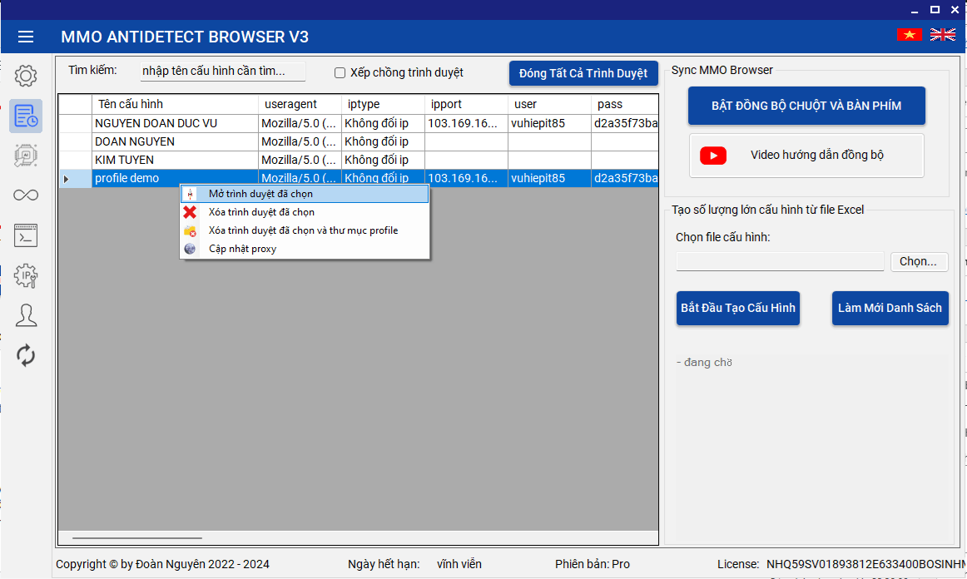The height and width of the screenshot is (579, 967).
Task: Click user cell in profile demo row
Action: click(549, 178)
